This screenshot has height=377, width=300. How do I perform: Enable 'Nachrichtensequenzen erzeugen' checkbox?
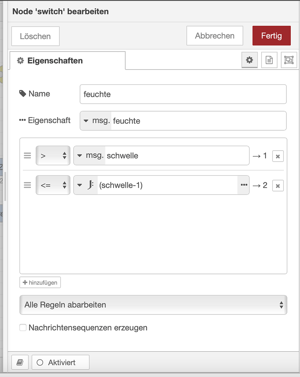[22, 327]
